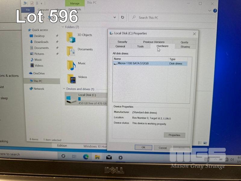Switch to the General tab
The height and width of the screenshot is (181, 241).
[x=120, y=46]
